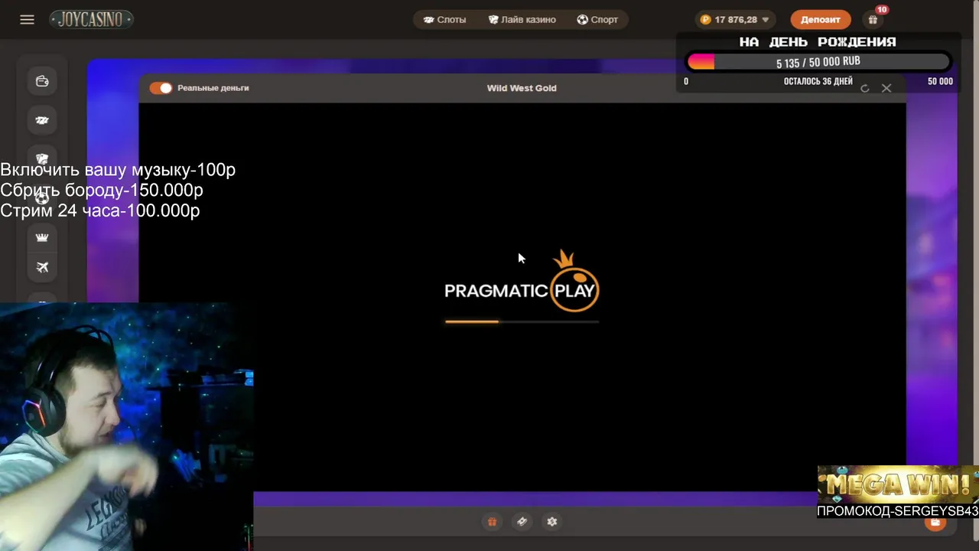Click the Включить вашу музыку-100р text

(118, 170)
